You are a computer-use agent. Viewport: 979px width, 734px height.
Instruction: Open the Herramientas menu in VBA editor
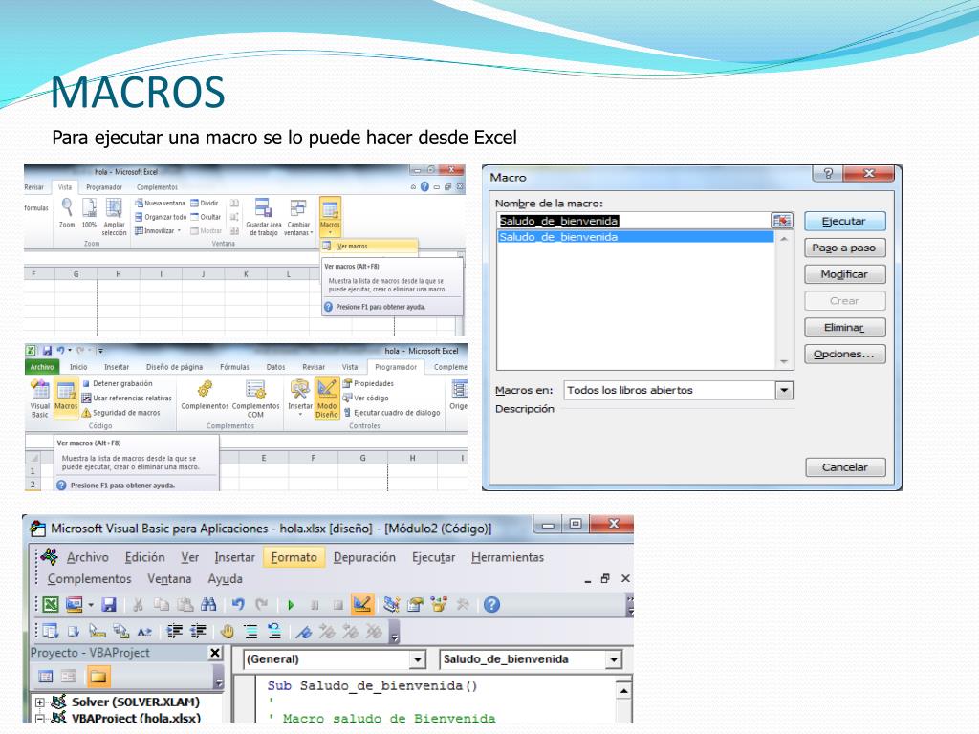pos(508,557)
